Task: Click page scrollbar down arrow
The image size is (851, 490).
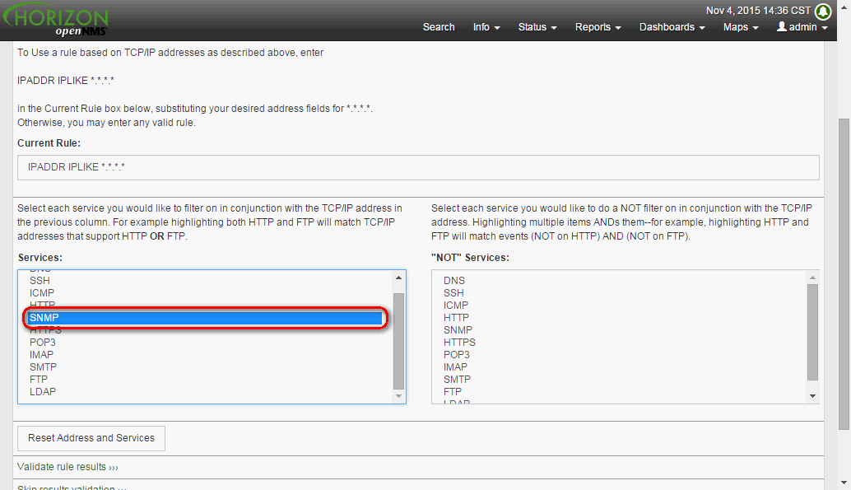Action: tap(844, 483)
